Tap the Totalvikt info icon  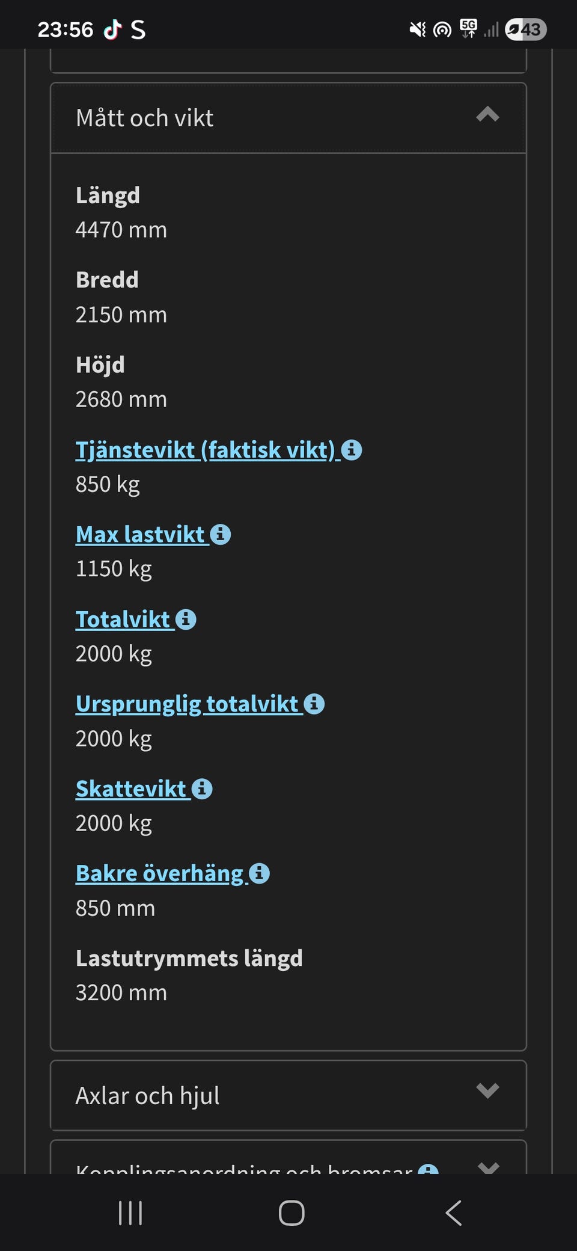click(186, 619)
